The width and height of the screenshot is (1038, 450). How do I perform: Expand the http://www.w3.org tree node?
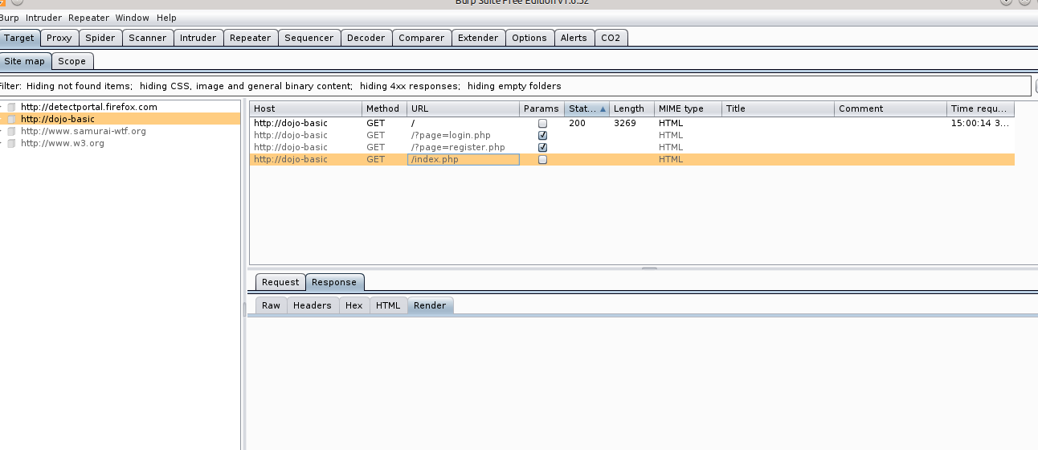point(2,143)
